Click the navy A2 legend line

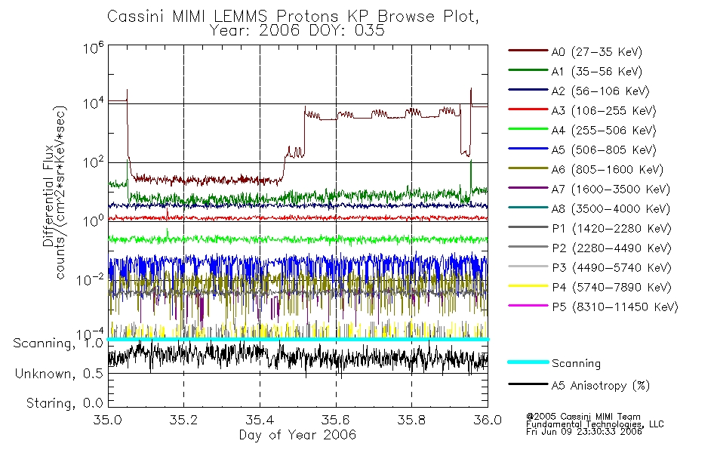pyautogui.click(x=528, y=90)
